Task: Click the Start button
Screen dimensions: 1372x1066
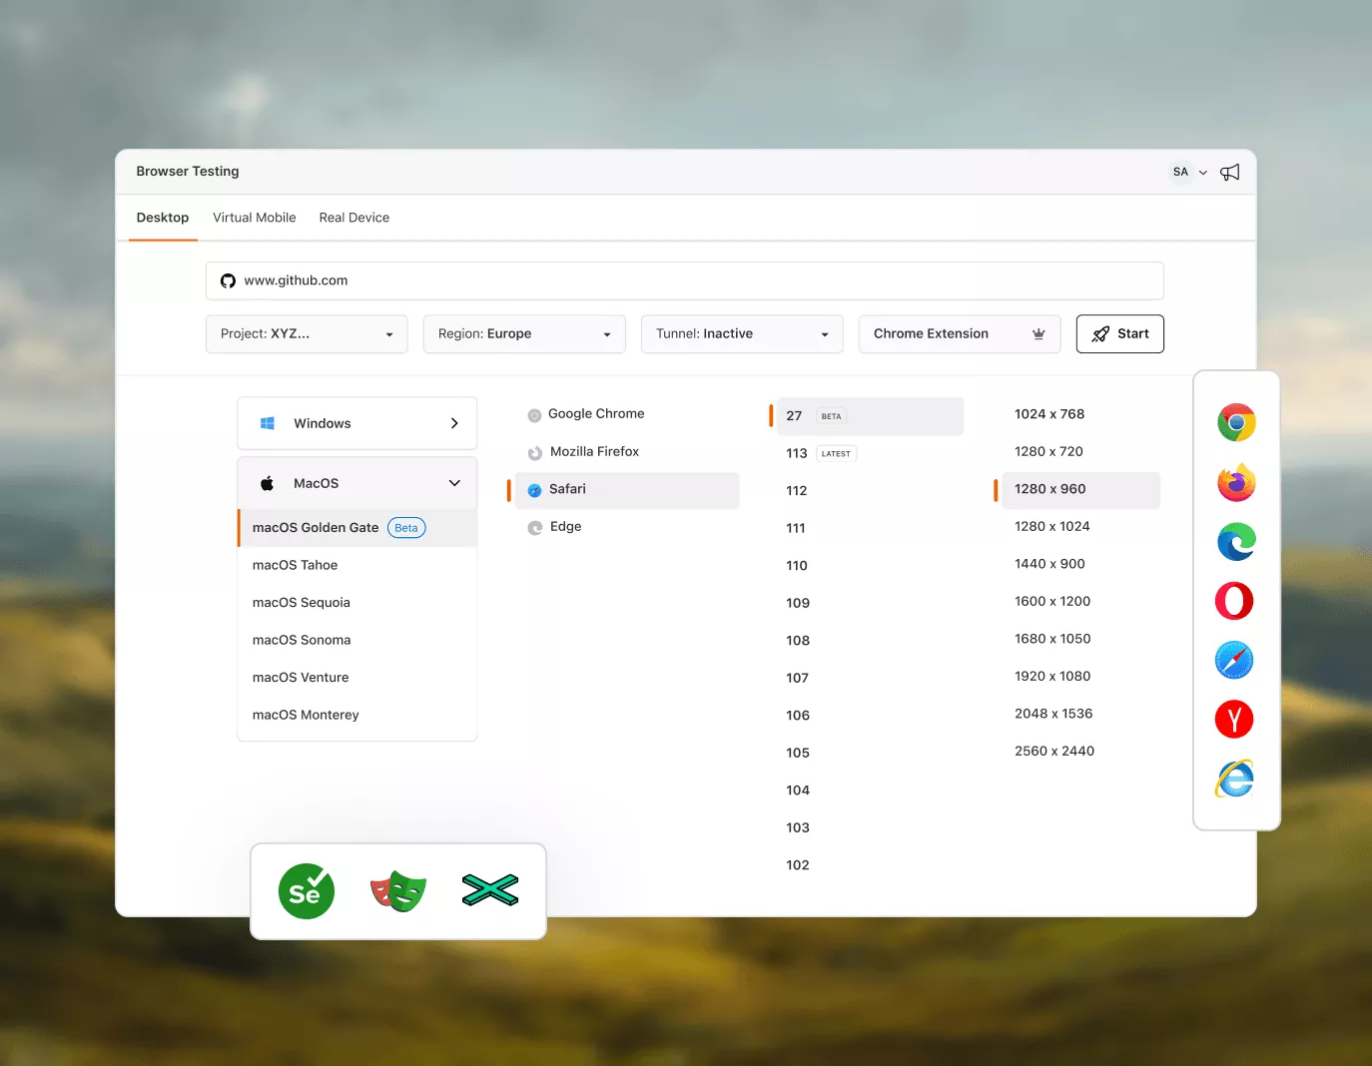Action: click(1120, 333)
